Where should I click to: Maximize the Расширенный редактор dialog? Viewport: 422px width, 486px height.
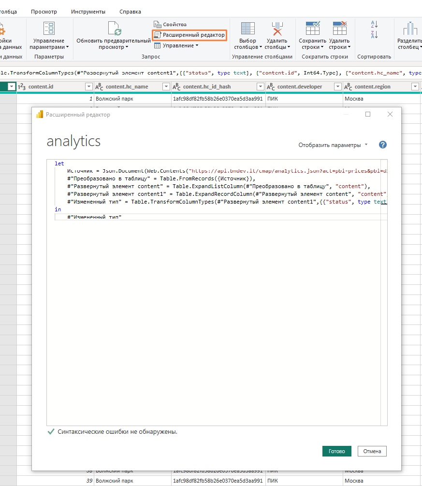click(x=368, y=115)
